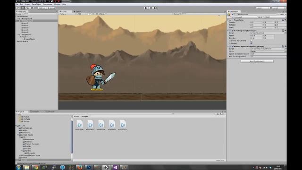Image resolution: width=302 pixels, height=170 pixels.
Task: Click Assets in the Project breadcrumb
Action: (x=76, y=117)
